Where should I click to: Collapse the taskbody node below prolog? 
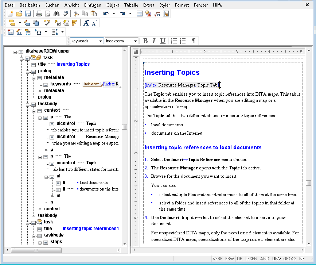(28, 105)
